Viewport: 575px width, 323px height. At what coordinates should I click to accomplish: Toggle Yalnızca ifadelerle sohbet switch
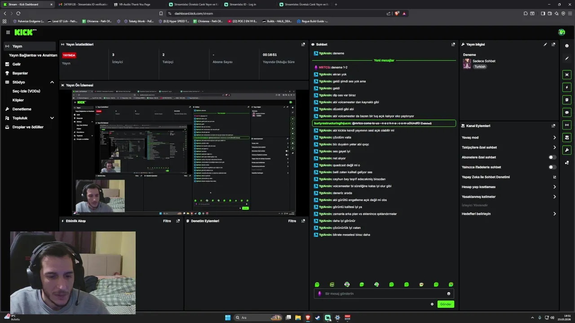[x=553, y=167]
